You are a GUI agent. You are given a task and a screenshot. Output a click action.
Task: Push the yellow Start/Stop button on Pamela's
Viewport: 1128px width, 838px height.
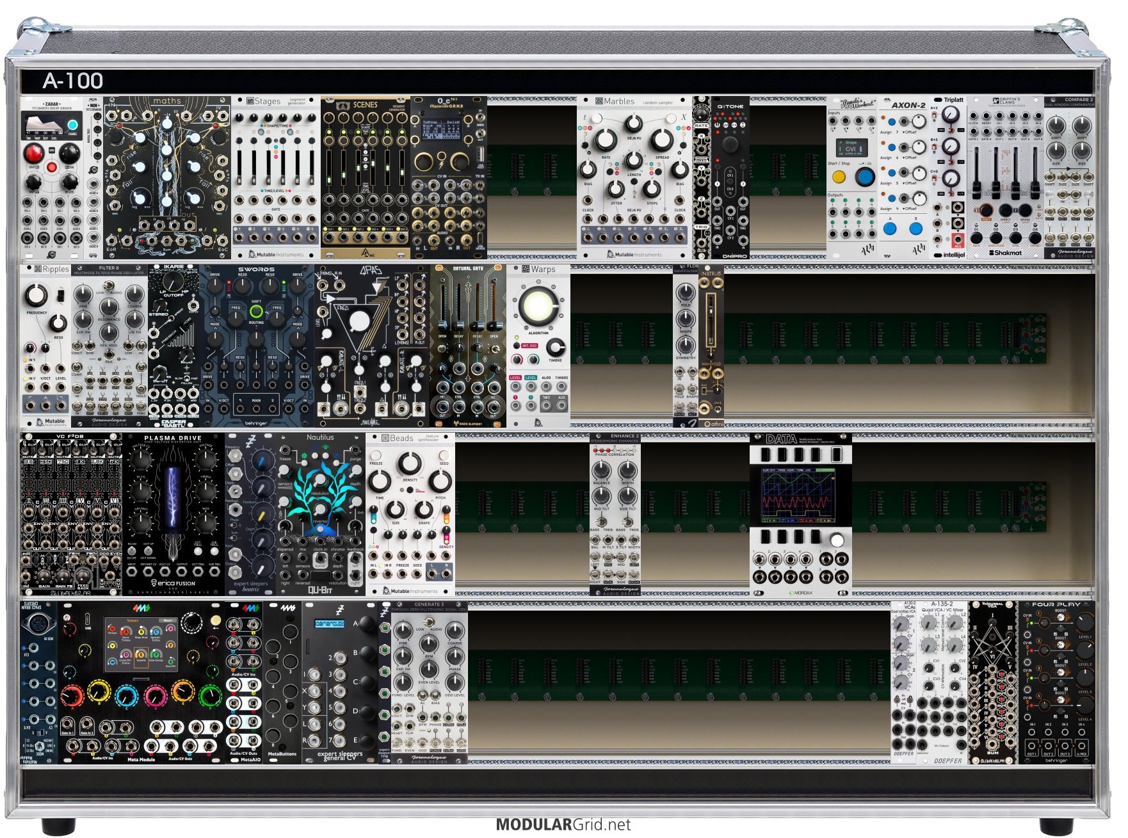(839, 177)
